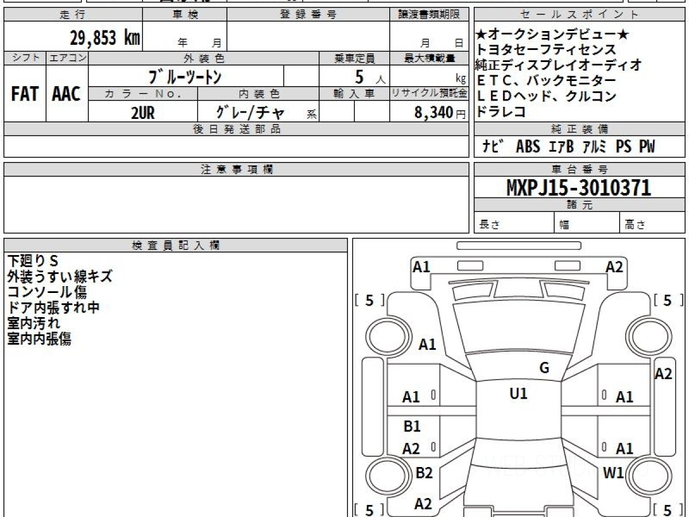Click the U1 mark on the car roof

(518, 393)
